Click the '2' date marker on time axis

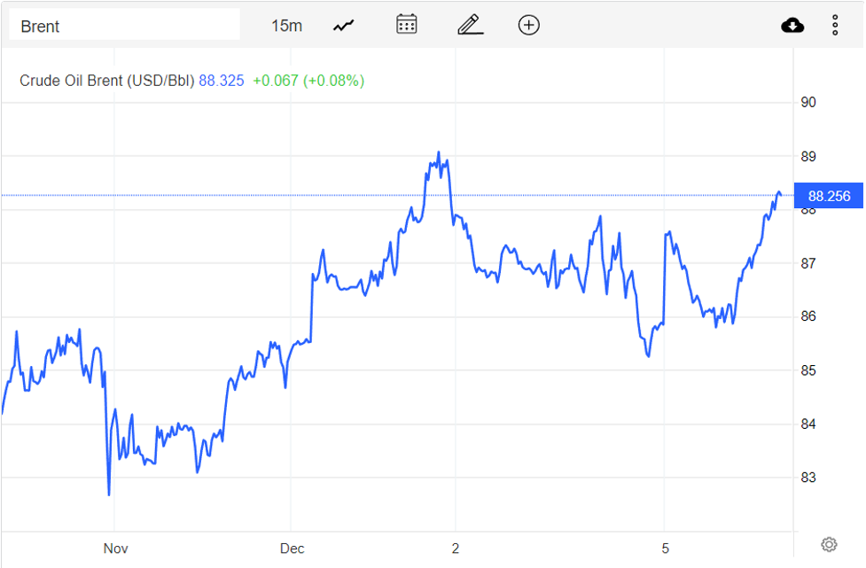click(x=455, y=549)
